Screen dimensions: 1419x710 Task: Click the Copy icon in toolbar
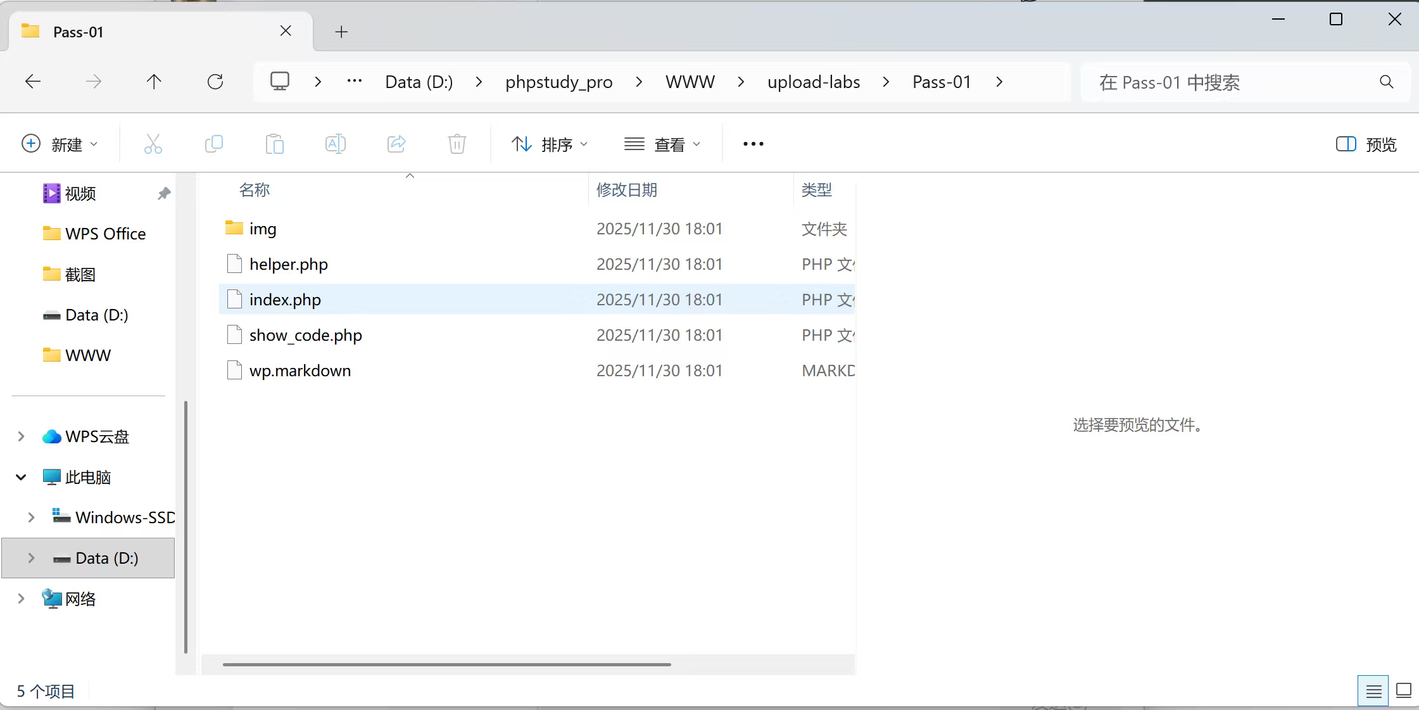coord(214,144)
